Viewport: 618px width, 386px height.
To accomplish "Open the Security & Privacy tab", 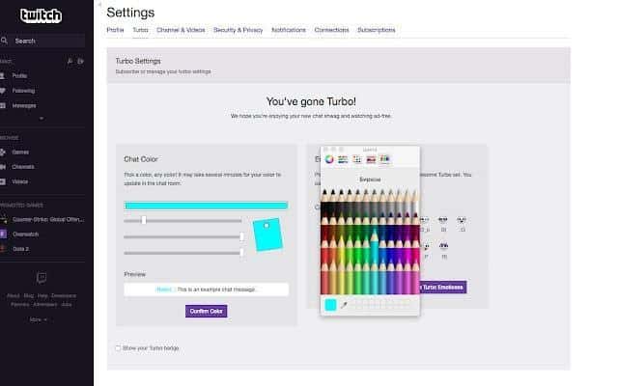I will click(237, 30).
